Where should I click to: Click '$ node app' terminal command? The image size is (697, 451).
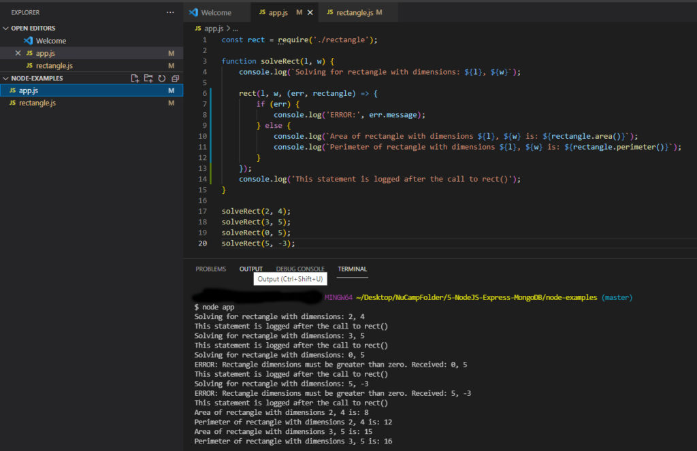click(x=214, y=307)
